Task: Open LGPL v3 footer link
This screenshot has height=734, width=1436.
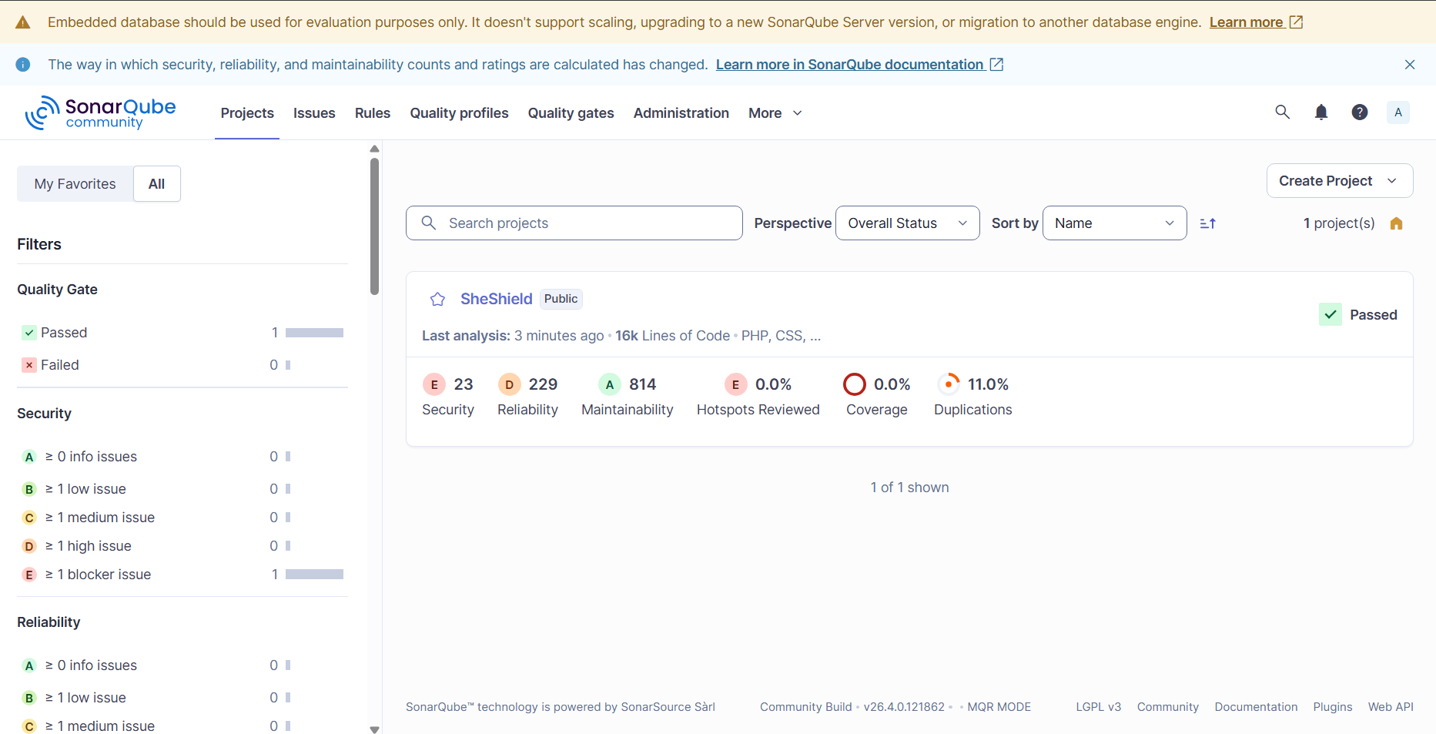Action: click(1099, 707)
